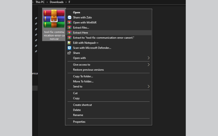Expand the Open with submenu arrow
The image size is (218, 136).
pyautogui.click(x=149, y=58)
